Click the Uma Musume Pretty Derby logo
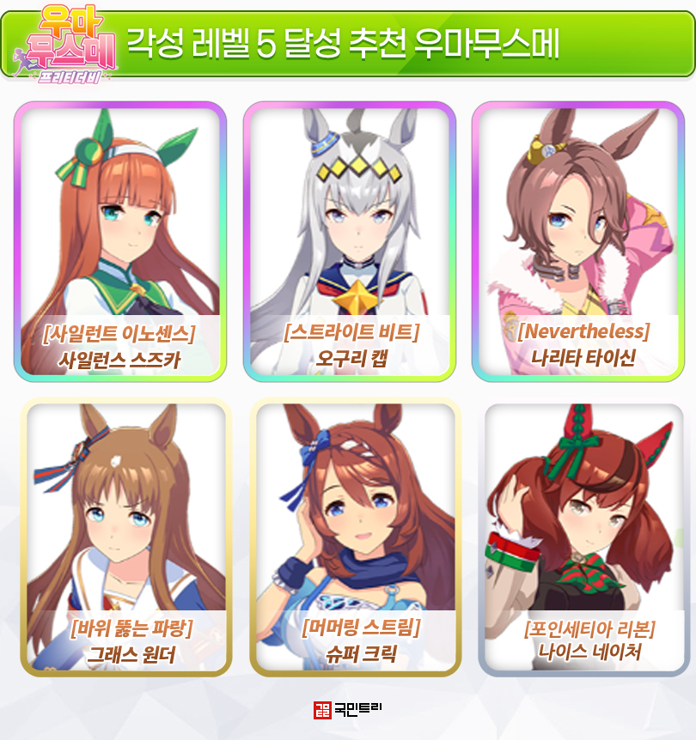This screenshot has height=740, width=696. (x=64, y=45)
